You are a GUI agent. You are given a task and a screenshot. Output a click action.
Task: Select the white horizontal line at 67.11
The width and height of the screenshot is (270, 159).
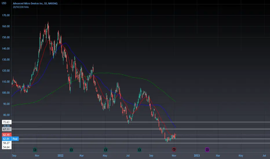[x=141, y=129]
